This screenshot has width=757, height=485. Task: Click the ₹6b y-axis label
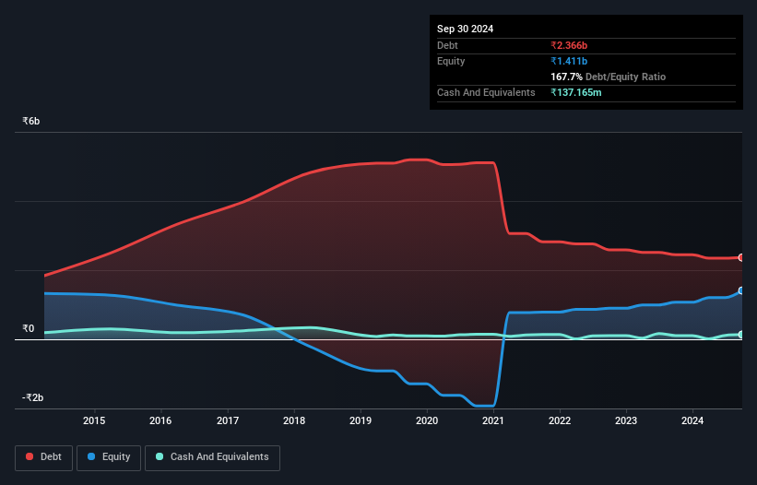coord(31,121)
